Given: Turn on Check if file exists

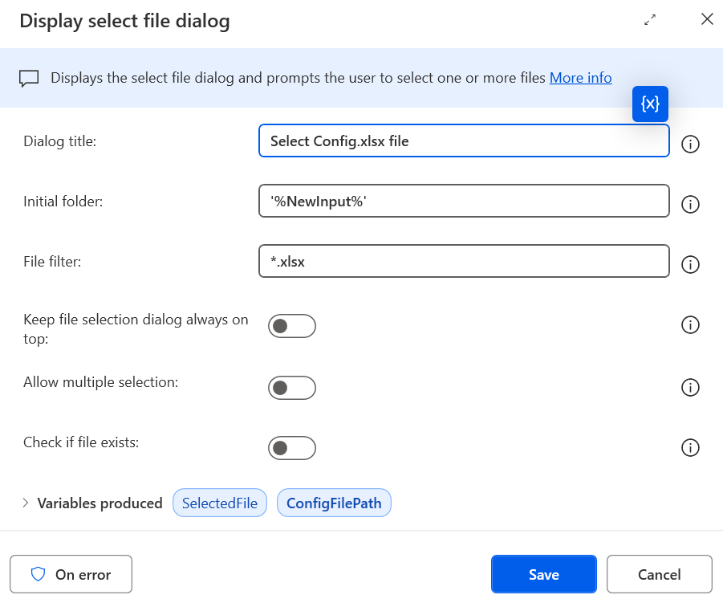Looking at the screenshot, I should pos(292,448).
